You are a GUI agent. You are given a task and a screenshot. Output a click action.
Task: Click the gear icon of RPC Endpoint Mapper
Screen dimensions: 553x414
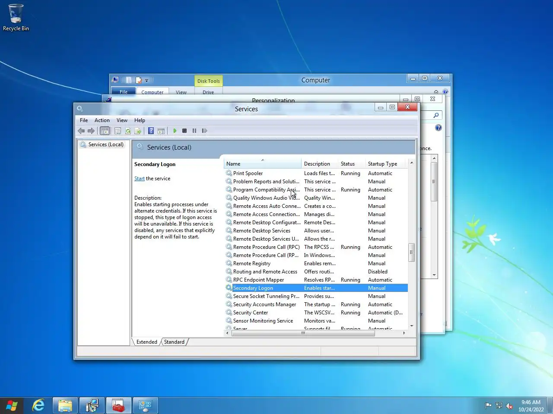click(x=229, y=280)
